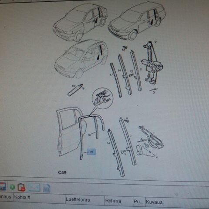Click the green plus add icon
Viewport: 209px width, 209px height.
12,187
